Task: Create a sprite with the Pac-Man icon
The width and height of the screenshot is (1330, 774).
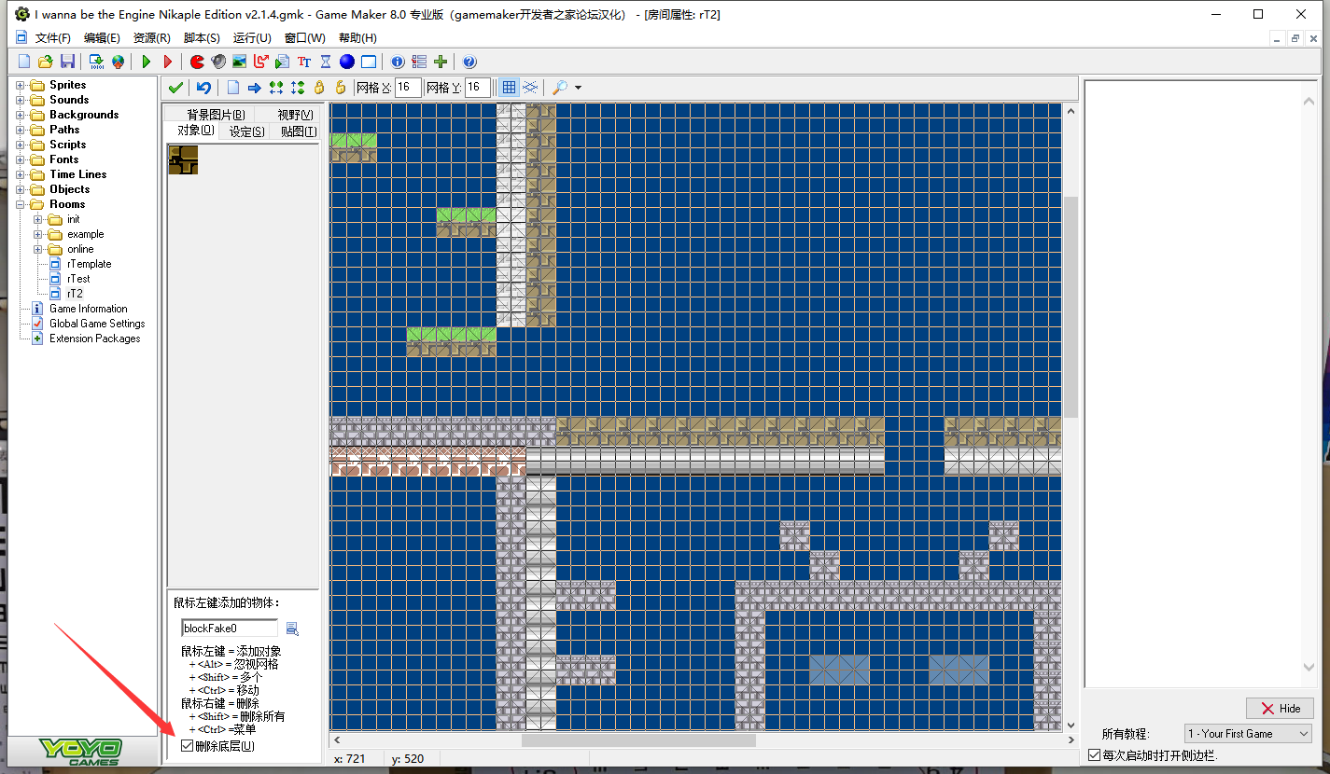Action: [x=197, y=62]
